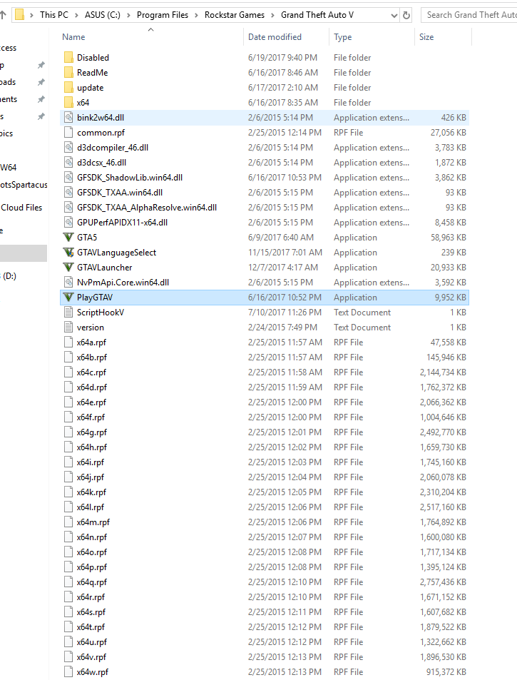Go to Rockstar Games in breadcrumb
Image resolution: width=517 pixels, height=680 pixels.
pos(235,15)
